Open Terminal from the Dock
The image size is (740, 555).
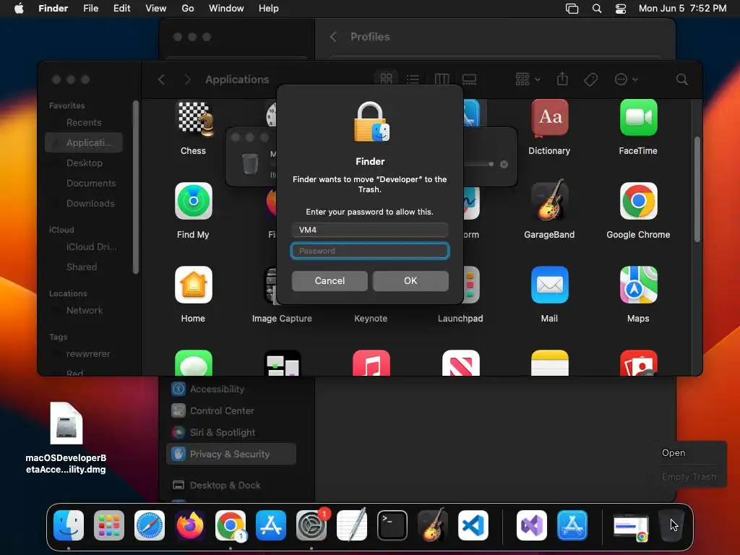coord(392,525)
